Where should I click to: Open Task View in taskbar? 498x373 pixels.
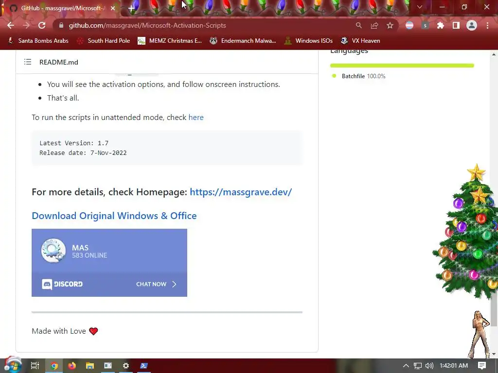(x=35, y=366)
